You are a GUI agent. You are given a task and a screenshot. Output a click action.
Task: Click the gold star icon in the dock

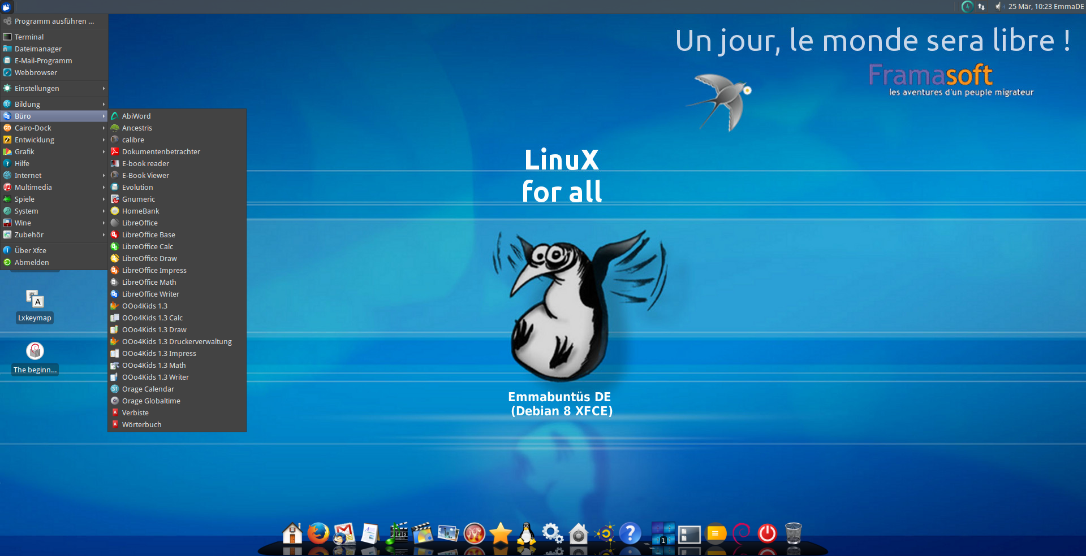[x=501, y=533]
